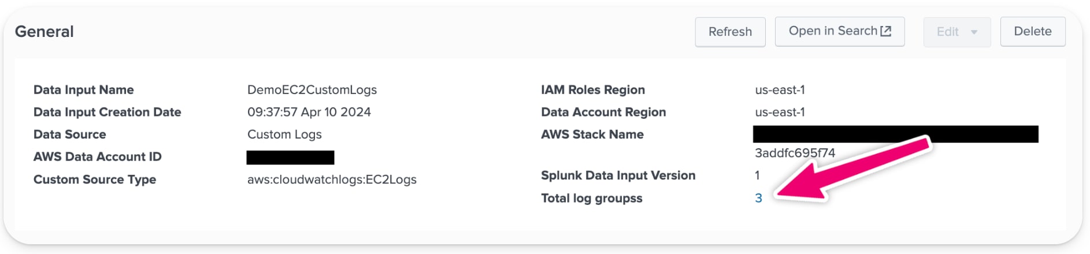Select the DemoEC2CustomLogs name value
1090x254 pixels.
312,89
